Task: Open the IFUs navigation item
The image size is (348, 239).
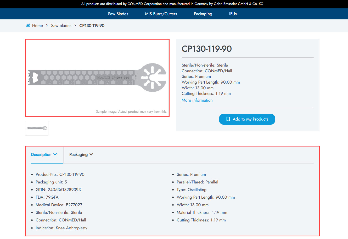Action: (x=233, y=14)
